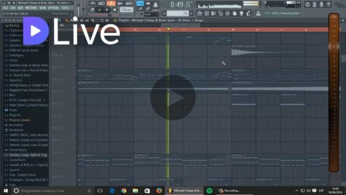Screen dimensions: 346x195
Task: Click the help question mark icon
Action: coord(328,4)
